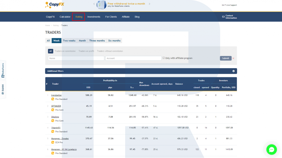Viewport: 282px width, 158px height.
Task: Click the percent badge beside Vitamin51's Pro-Standard
Action: point(53,132)
